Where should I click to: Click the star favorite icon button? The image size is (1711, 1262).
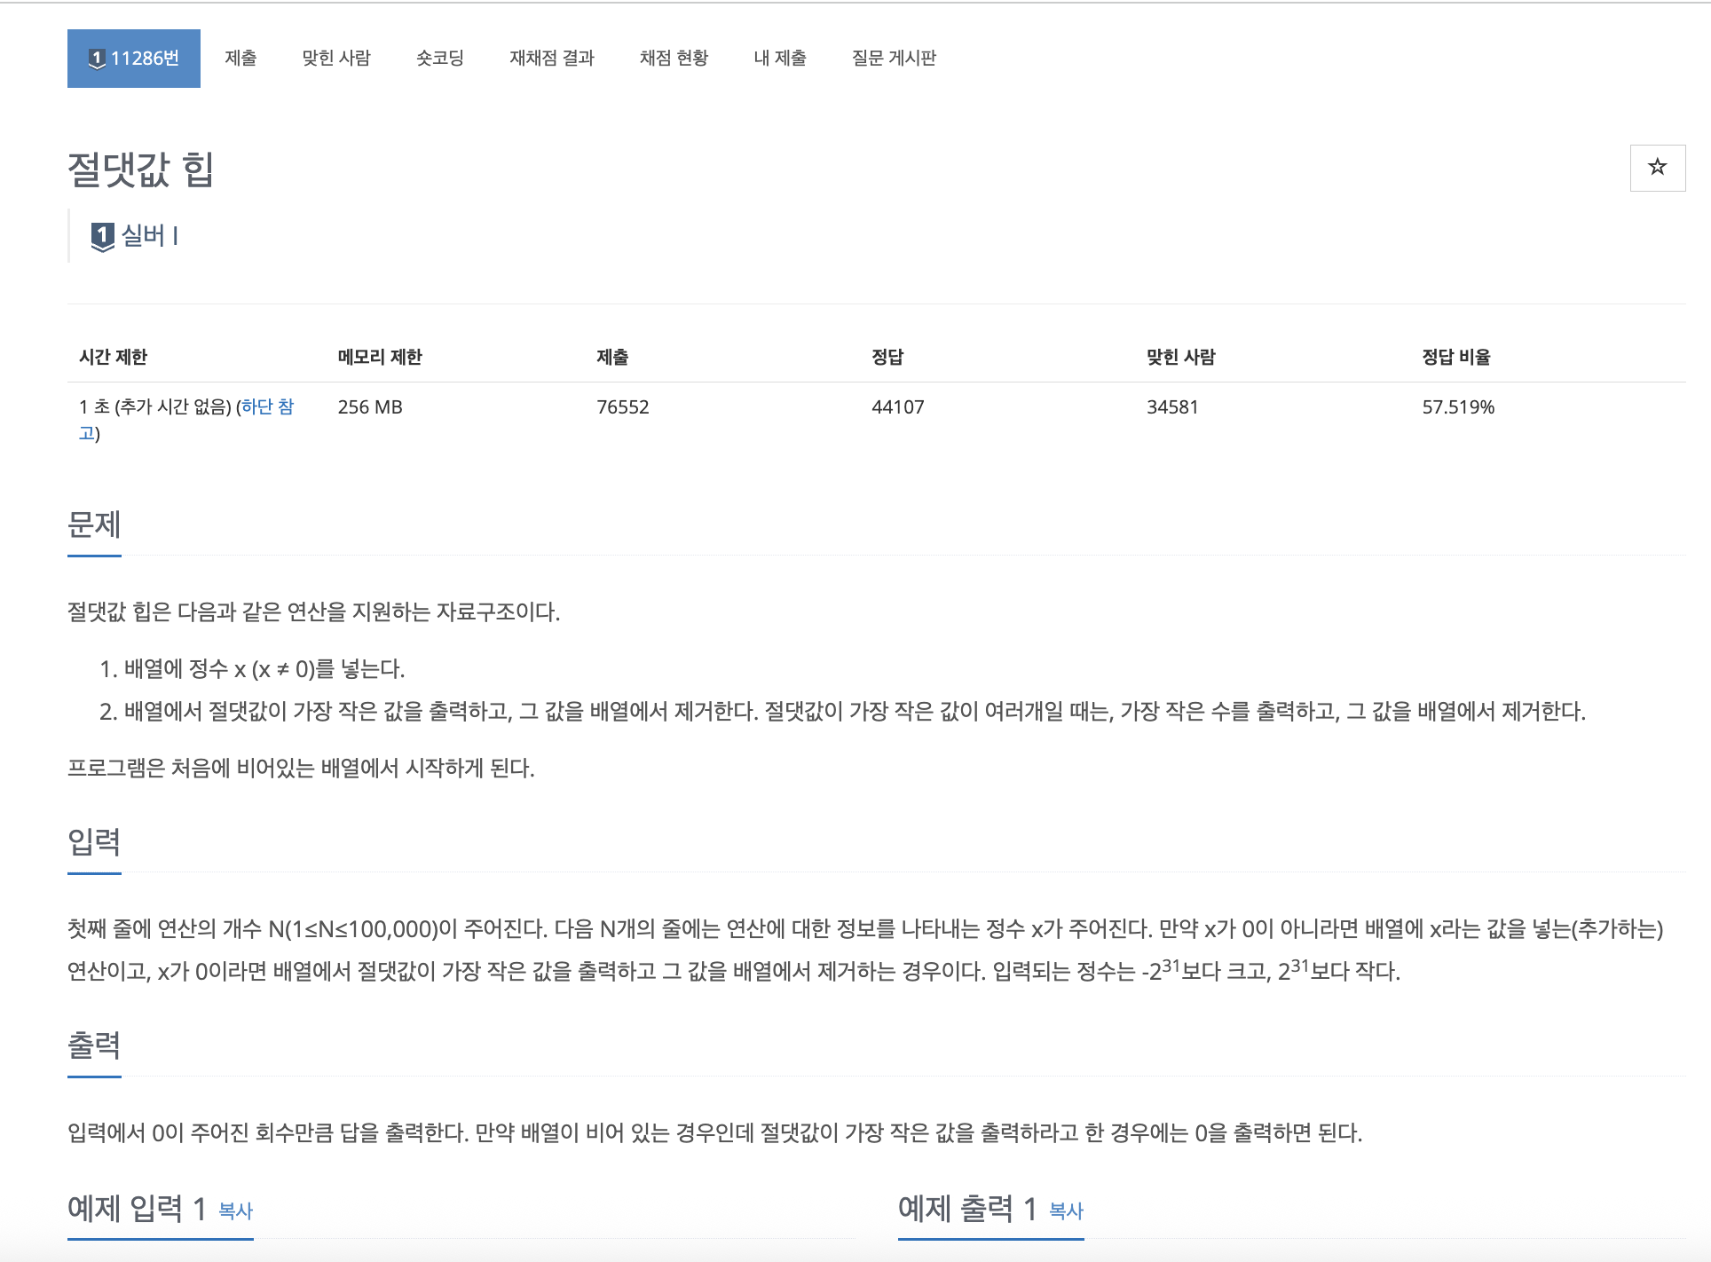tap(1657, 168)
